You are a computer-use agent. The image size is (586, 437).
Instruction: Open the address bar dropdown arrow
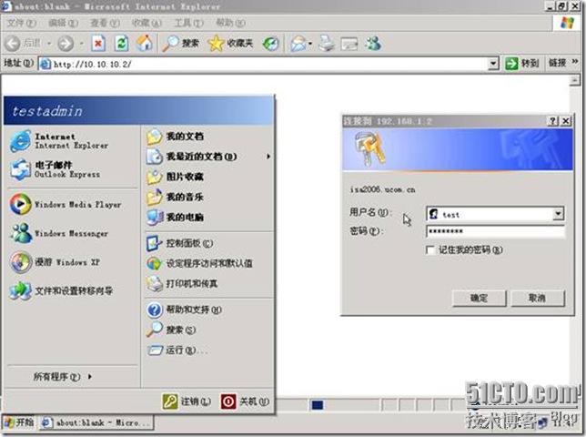click(493, 64)
